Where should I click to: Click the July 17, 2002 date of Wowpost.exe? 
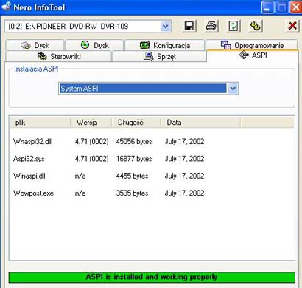[x=184, y=193]
